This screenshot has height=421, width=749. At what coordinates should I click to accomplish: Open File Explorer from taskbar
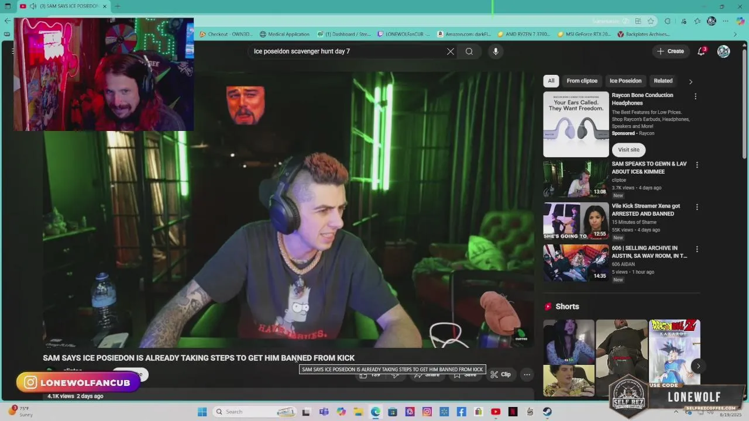[x=358, y=412]
